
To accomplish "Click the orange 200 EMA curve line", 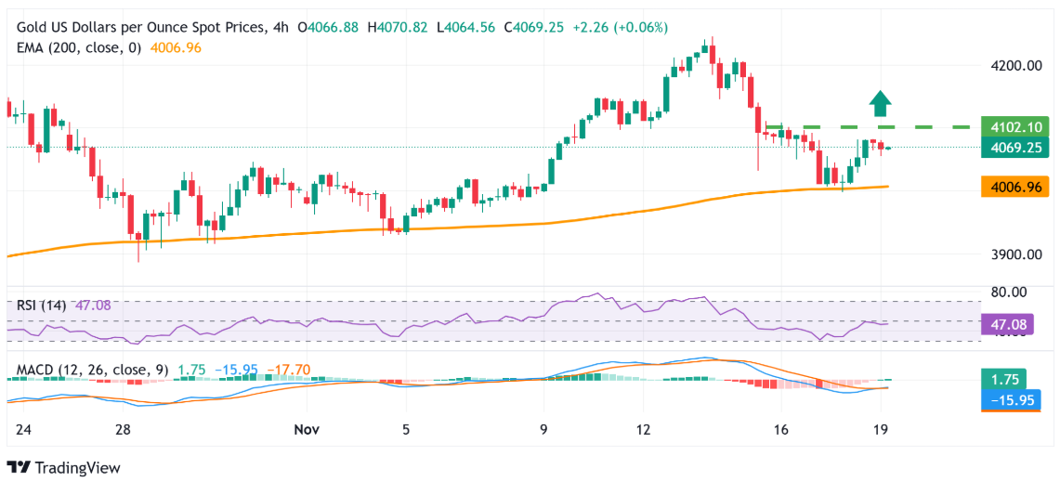I will (x=465, y=226).
